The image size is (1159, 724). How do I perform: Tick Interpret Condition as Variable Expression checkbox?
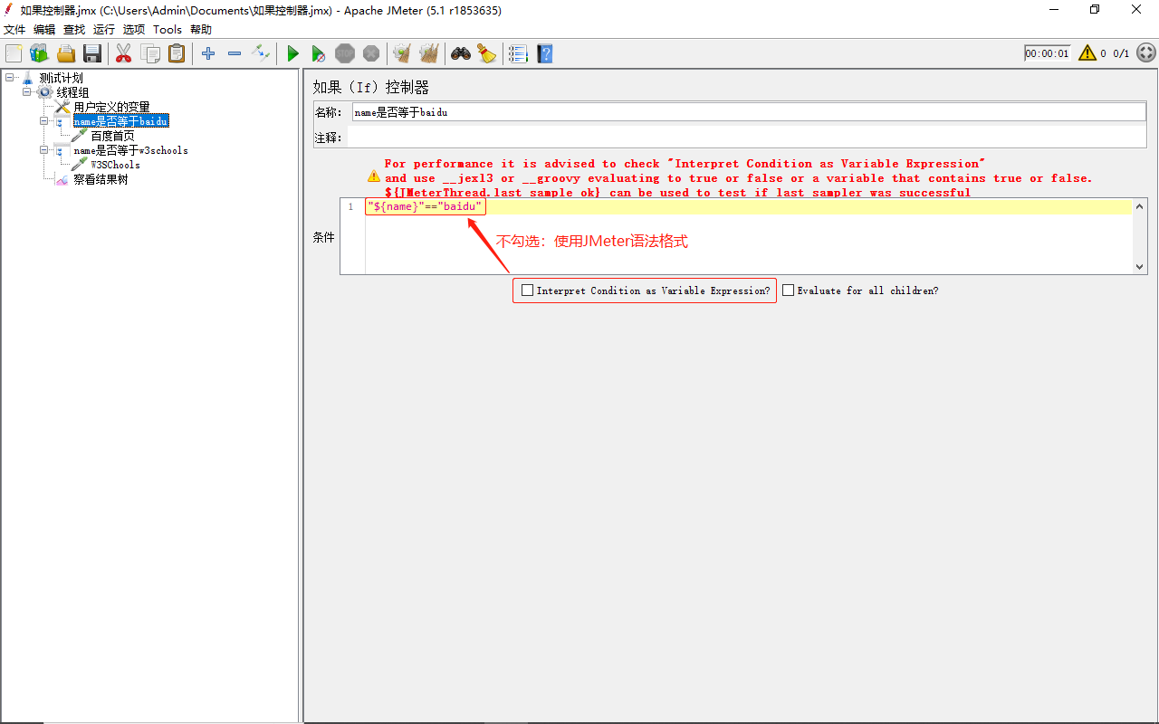coord(528,291)
